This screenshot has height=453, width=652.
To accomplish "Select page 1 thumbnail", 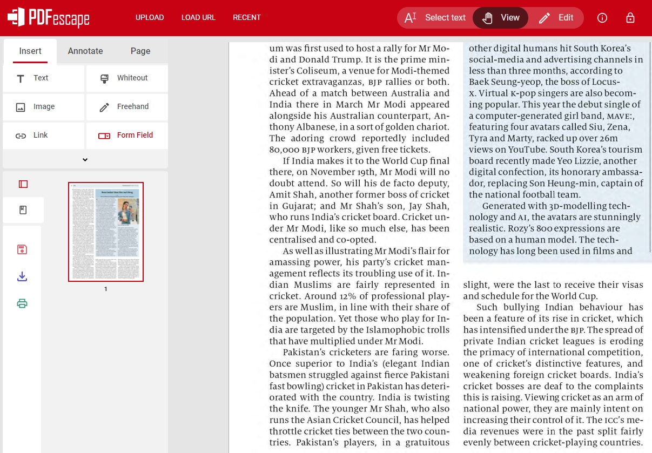I will click(105, 231).
